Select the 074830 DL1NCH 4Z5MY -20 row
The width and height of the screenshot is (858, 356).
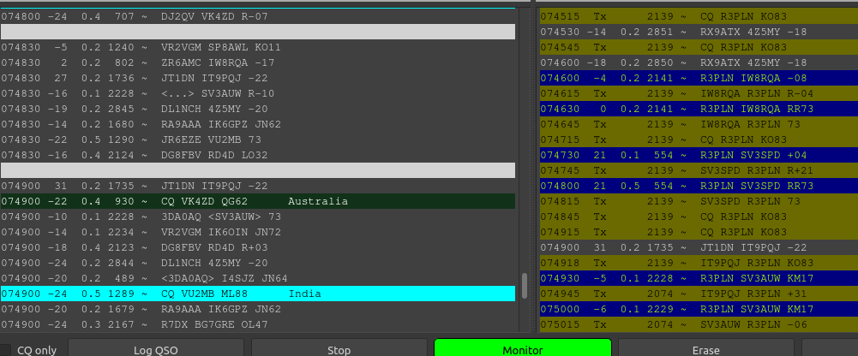(x=258, y=109)
